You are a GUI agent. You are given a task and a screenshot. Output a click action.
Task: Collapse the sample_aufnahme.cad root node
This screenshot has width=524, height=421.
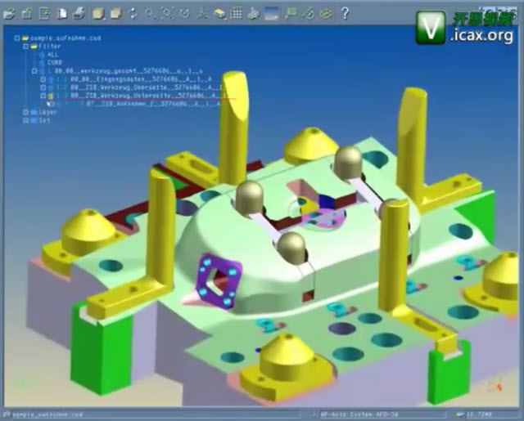(17, 38)
